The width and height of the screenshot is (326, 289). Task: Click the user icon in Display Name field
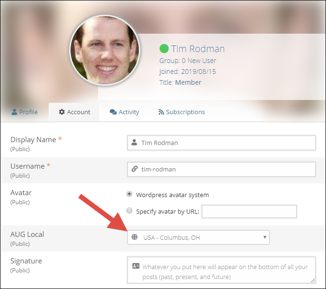(x=134, y=143)
